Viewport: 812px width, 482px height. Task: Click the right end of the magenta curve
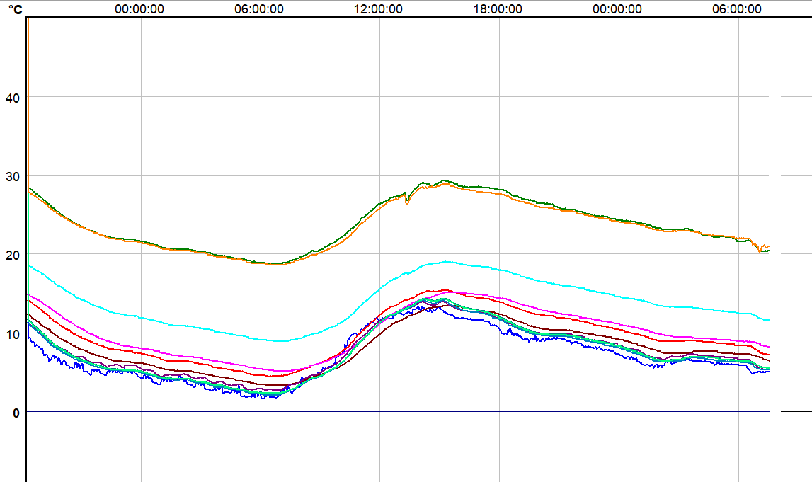coord(769,347)
